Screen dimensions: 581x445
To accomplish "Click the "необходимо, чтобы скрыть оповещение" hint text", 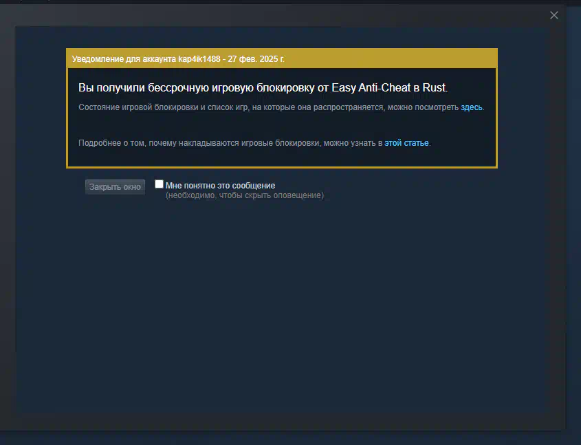I will pyautogui.click(x=245, y=195).
